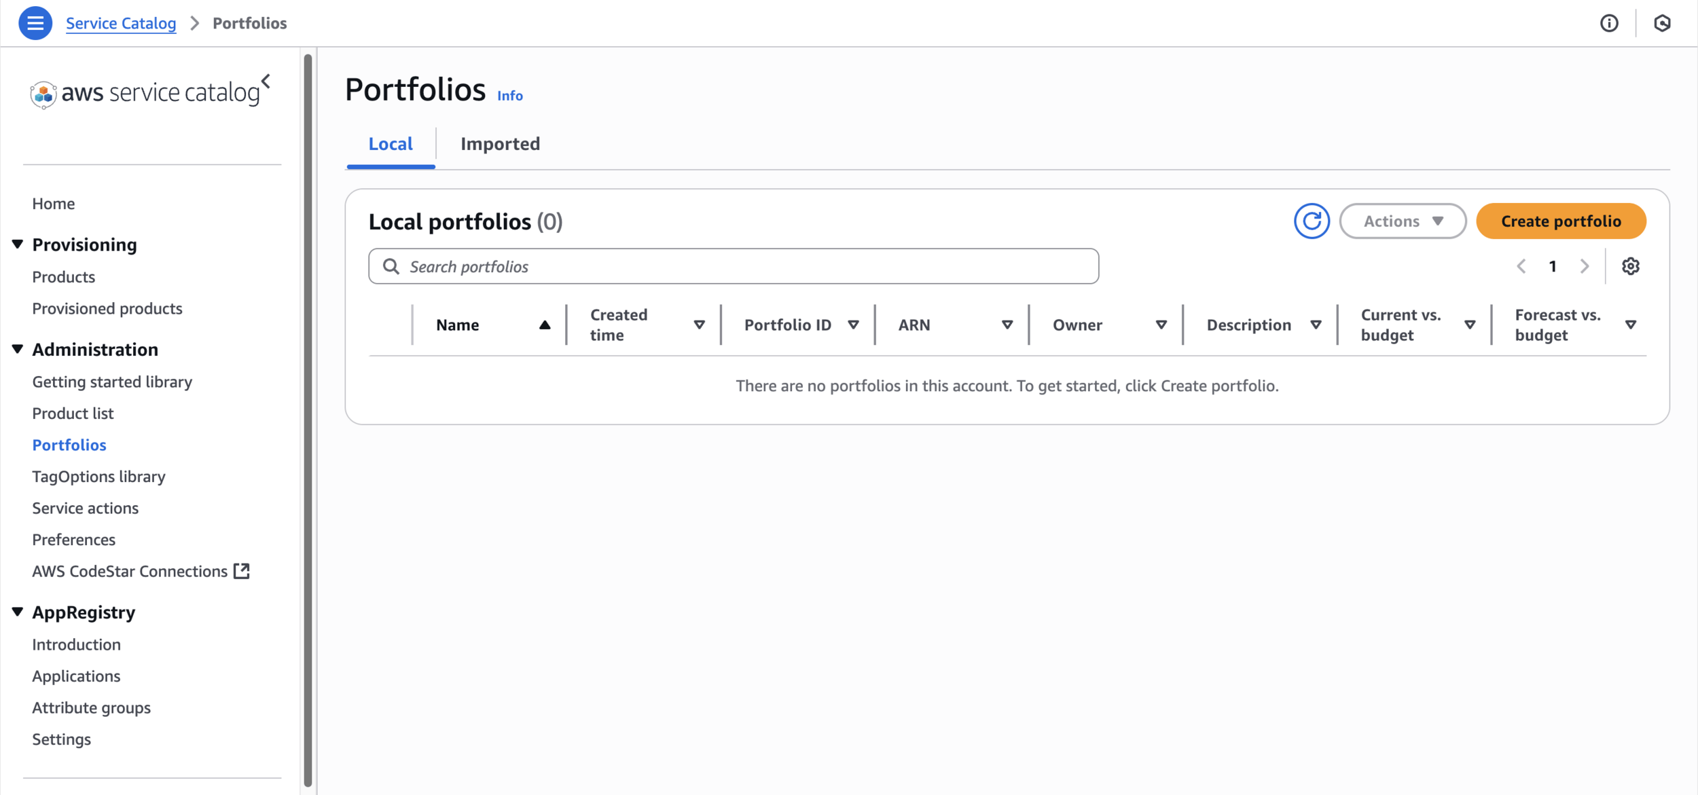Collapse the AppRegistry section
Image resolution: width=1698 pixels, height=795 pixels.
[x=18, y=612]
